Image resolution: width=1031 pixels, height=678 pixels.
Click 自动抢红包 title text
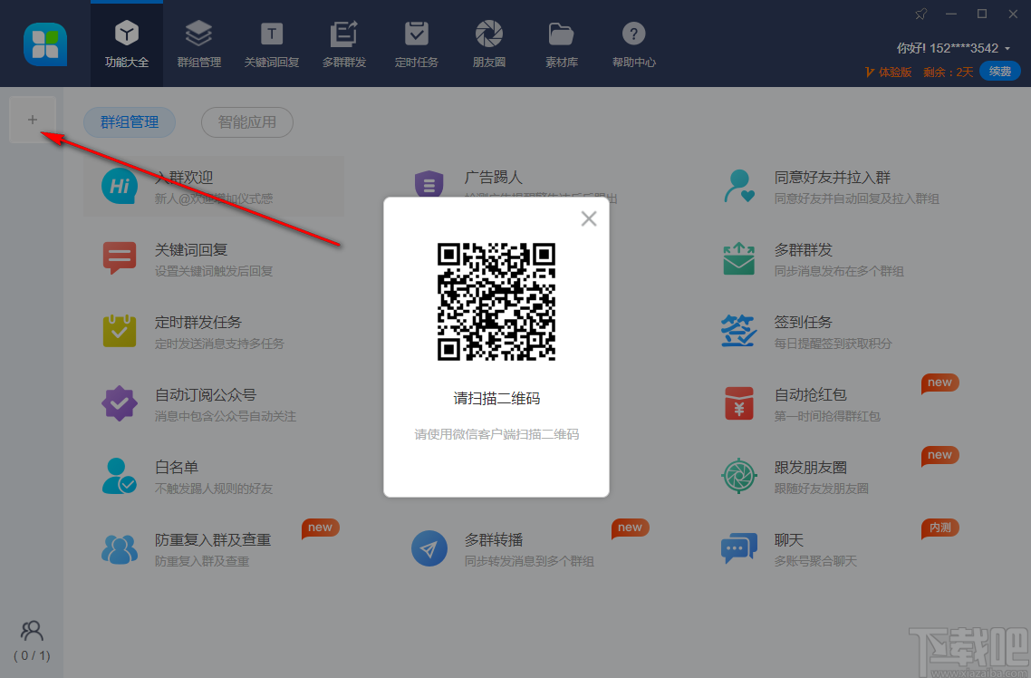click(x=810, y=395)
